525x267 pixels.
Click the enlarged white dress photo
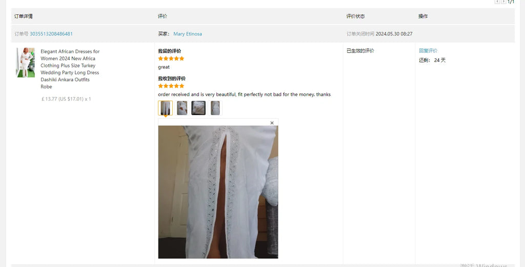pos(218,192)
